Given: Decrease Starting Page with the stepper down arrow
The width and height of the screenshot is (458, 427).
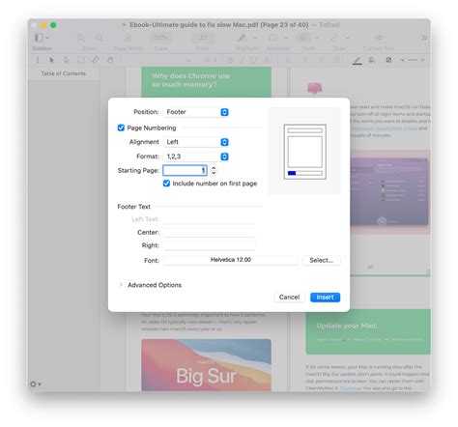Looking at the screenshot, I should tap(214, 173).
